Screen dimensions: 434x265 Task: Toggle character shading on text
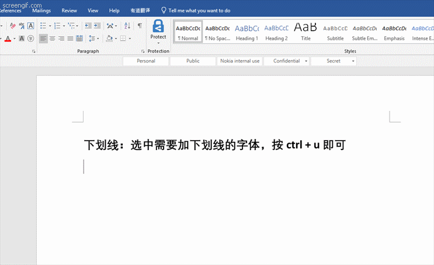tap(22, 39)
